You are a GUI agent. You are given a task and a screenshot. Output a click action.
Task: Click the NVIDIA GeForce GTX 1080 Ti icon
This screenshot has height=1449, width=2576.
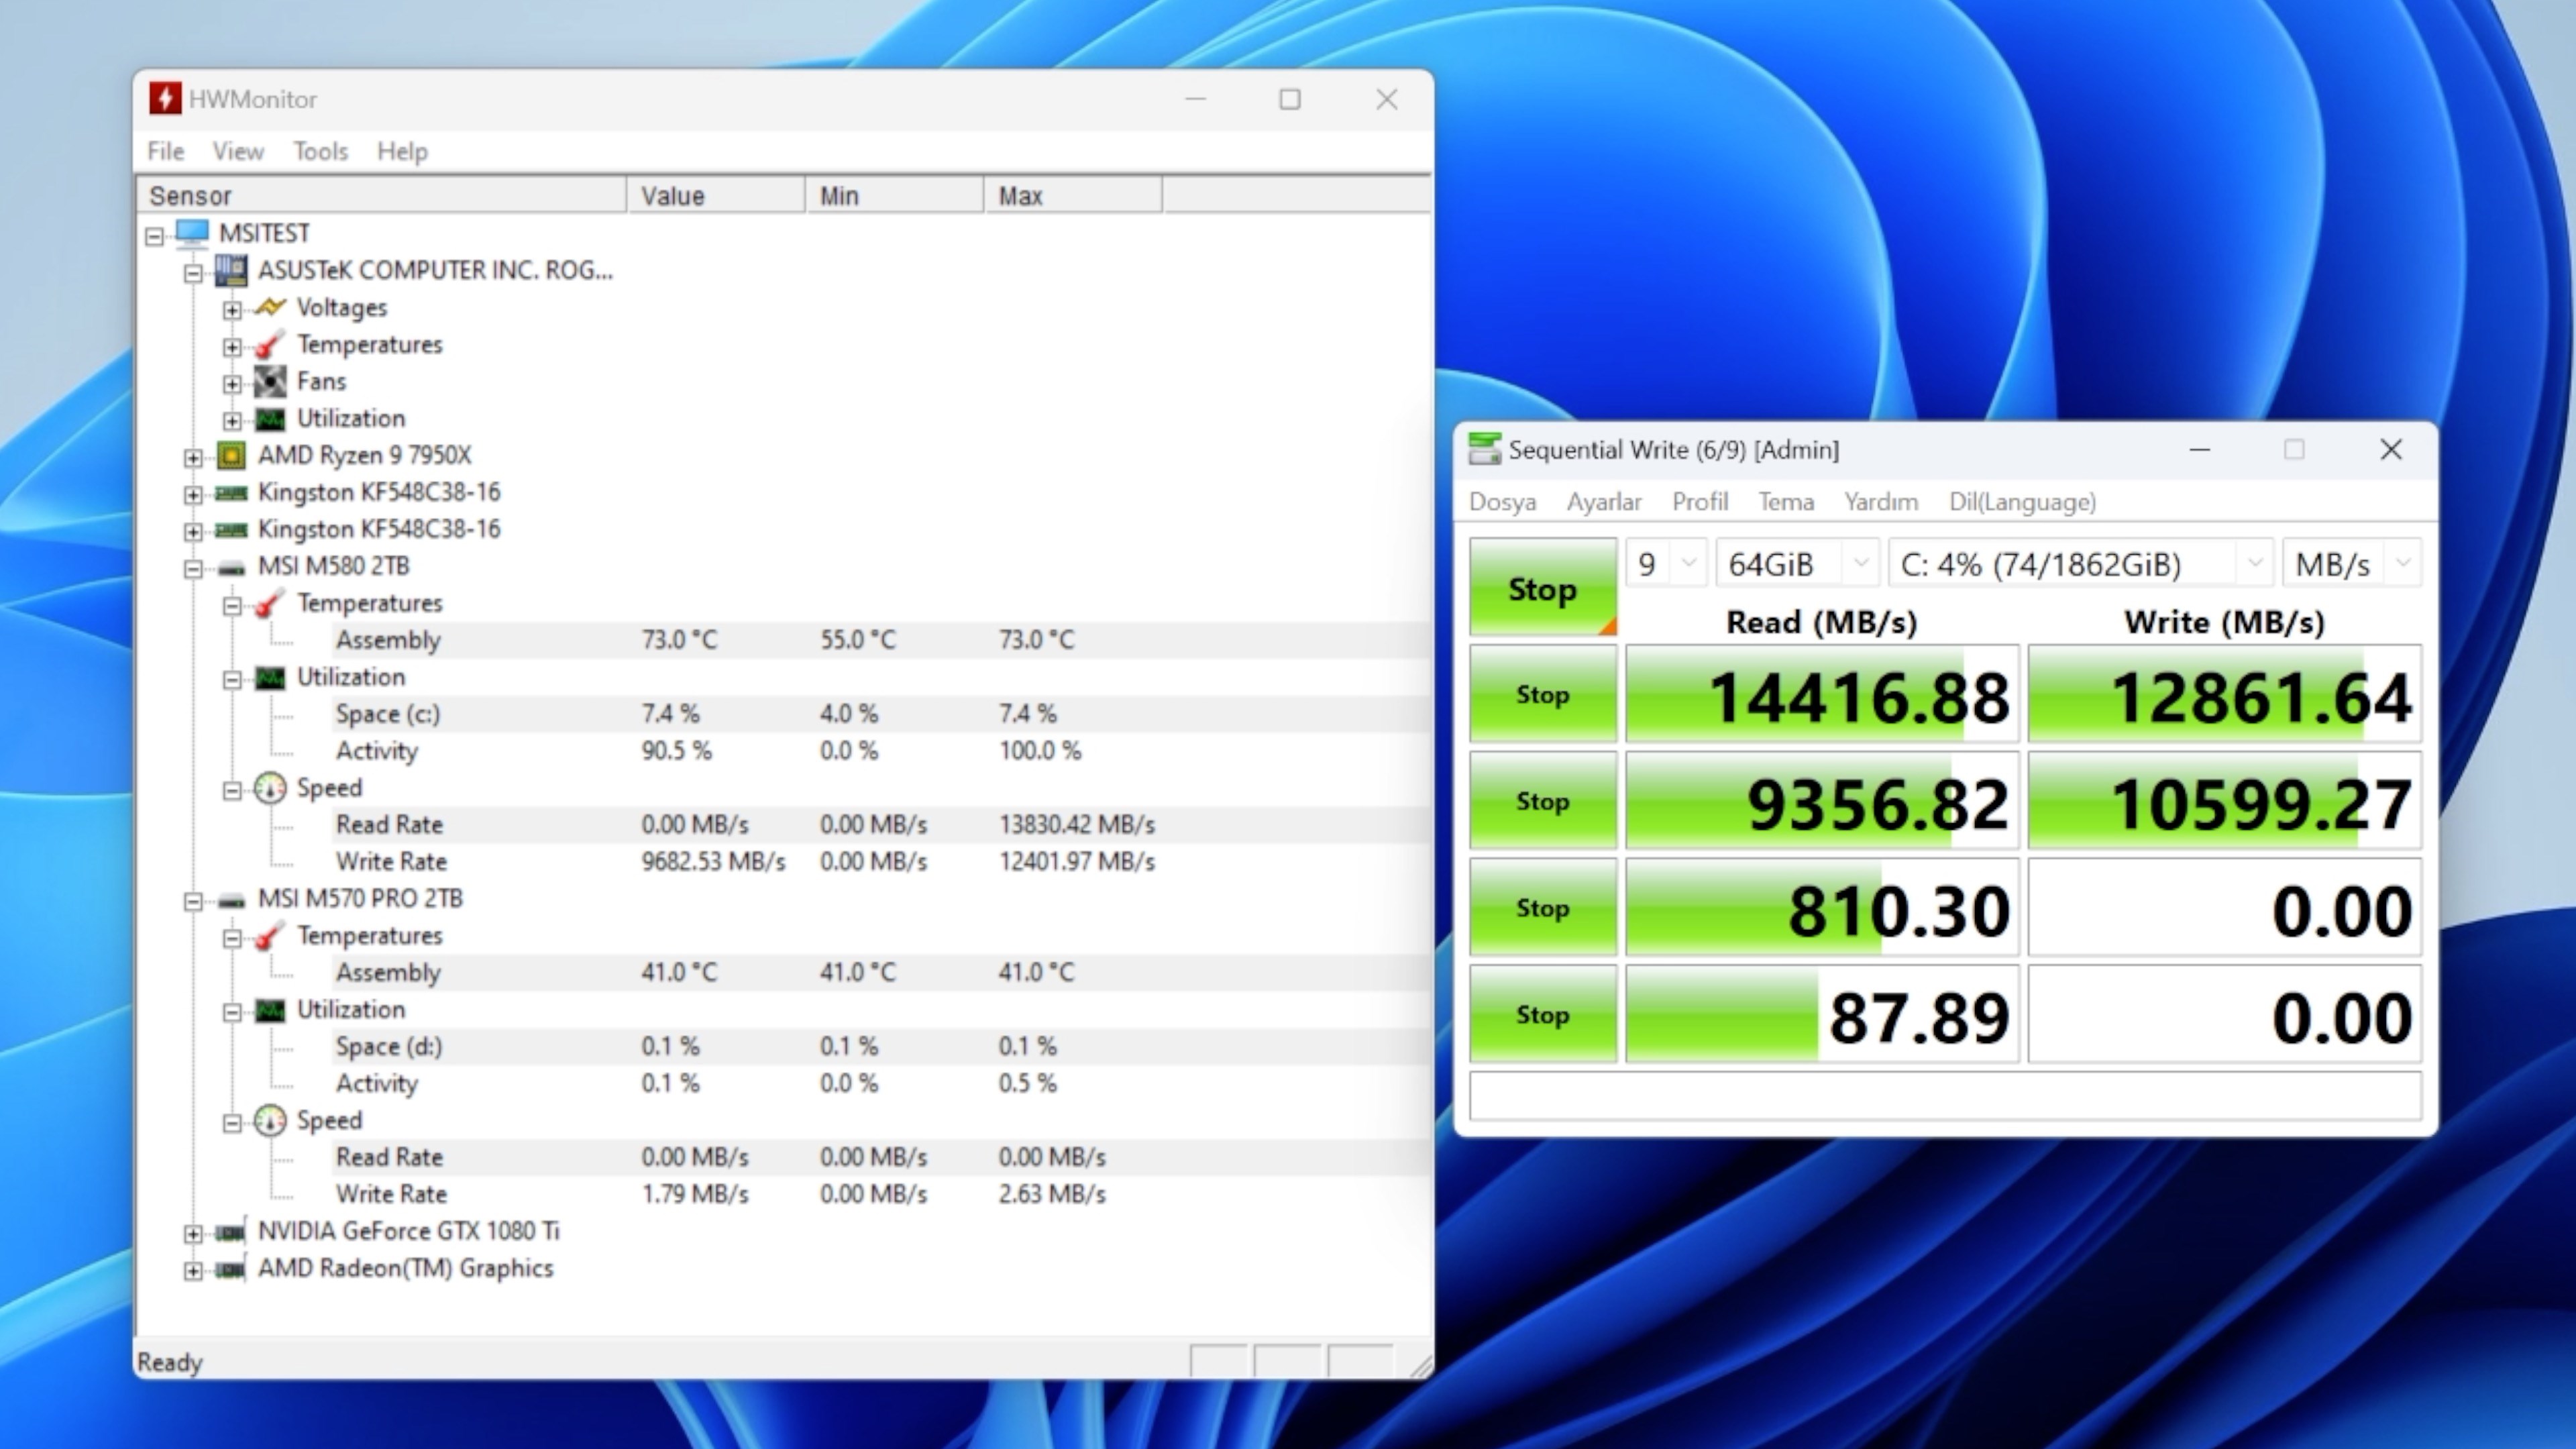[x=231, y=1232]
